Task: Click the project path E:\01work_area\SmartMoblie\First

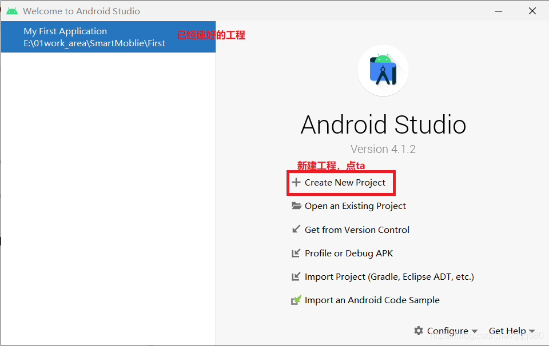Action: pos(94,43)
